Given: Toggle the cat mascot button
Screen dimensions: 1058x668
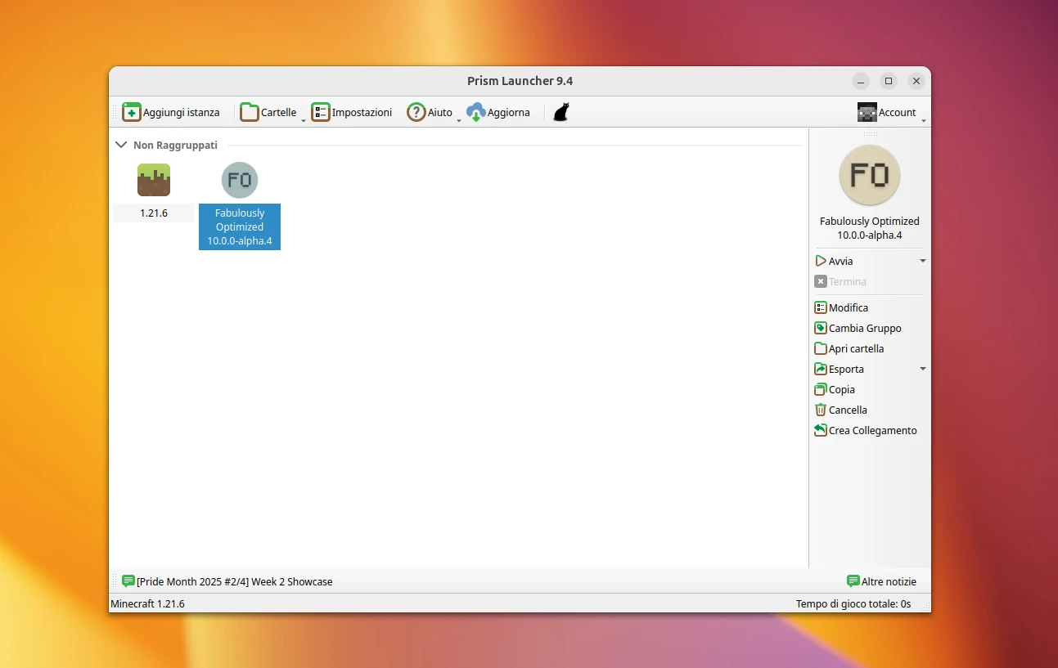Looking at the screenshot, I should click(560, 111).
